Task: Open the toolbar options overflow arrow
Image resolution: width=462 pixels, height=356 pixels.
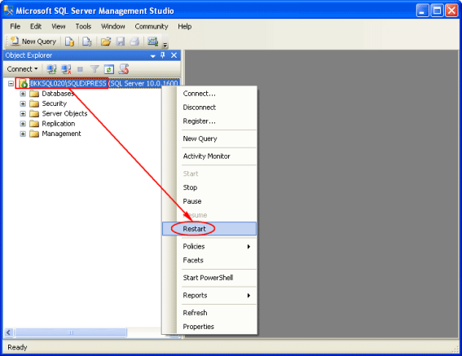Action: coord(165,45)
